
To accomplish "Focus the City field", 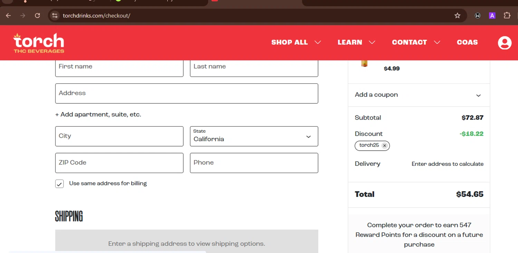I will tap(119, 136).
